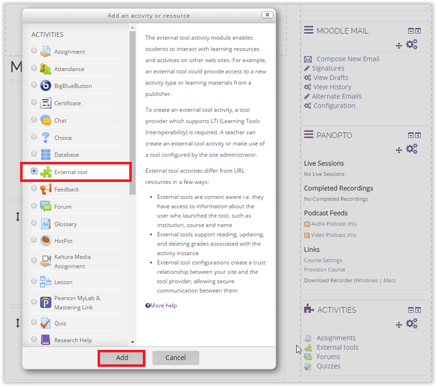Screen dimensions: 436x386
Task: Open Panopto block gear actions
Action: 412,149
